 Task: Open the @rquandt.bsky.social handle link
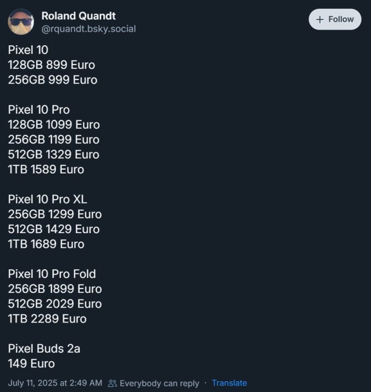[x=88, y=29]
